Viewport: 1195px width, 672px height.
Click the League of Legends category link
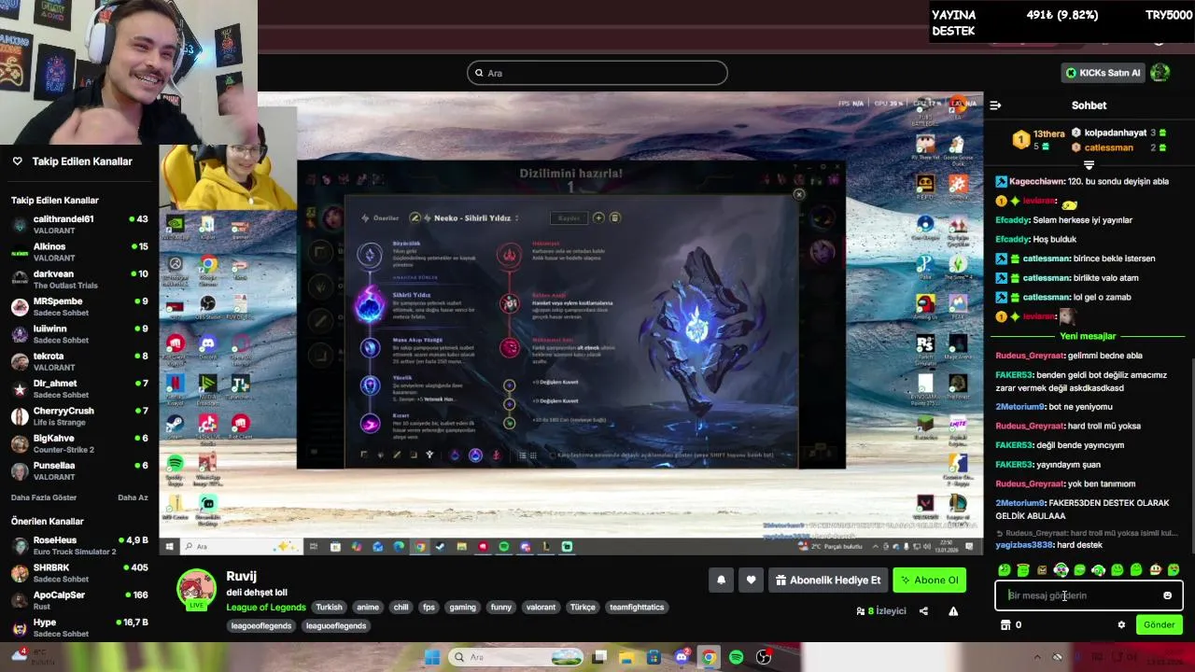click(x=266, y=608)
